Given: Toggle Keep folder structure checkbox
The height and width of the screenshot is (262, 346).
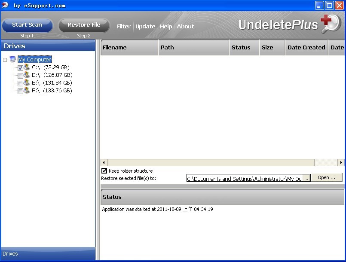Looking at the screenshot, I should click(x=104, y=171).
